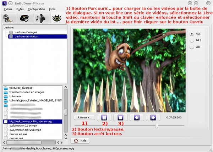This screenshot has width=213, height=152.
Task: Select Lecture d'images in the tree
Action: [26, 32]
